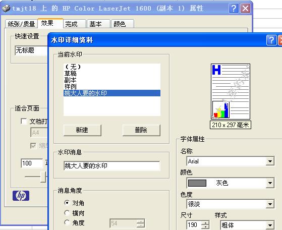Open the 粗体 style dropdown
282x230 pixels.
tap(270, 225)
